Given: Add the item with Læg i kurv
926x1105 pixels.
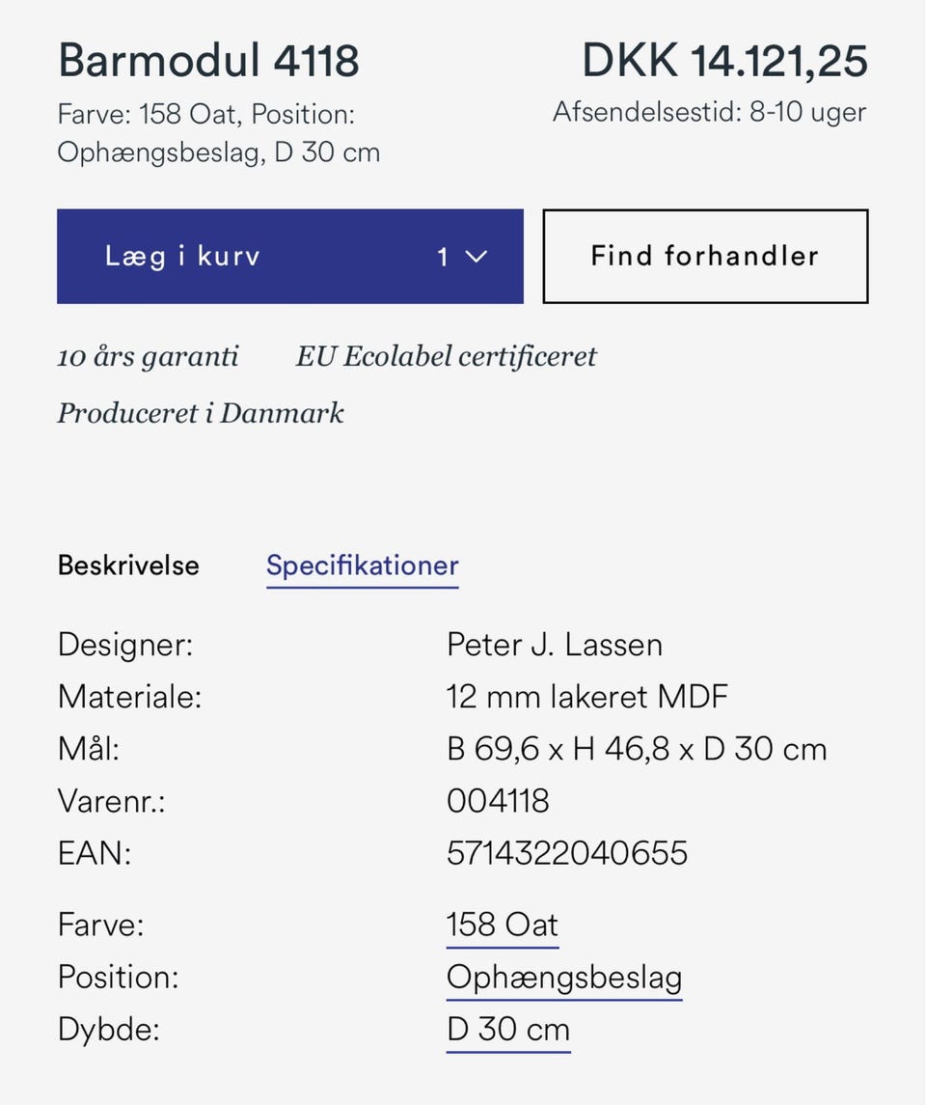Looking at the screenshot, I should click(x=183, y=257).
